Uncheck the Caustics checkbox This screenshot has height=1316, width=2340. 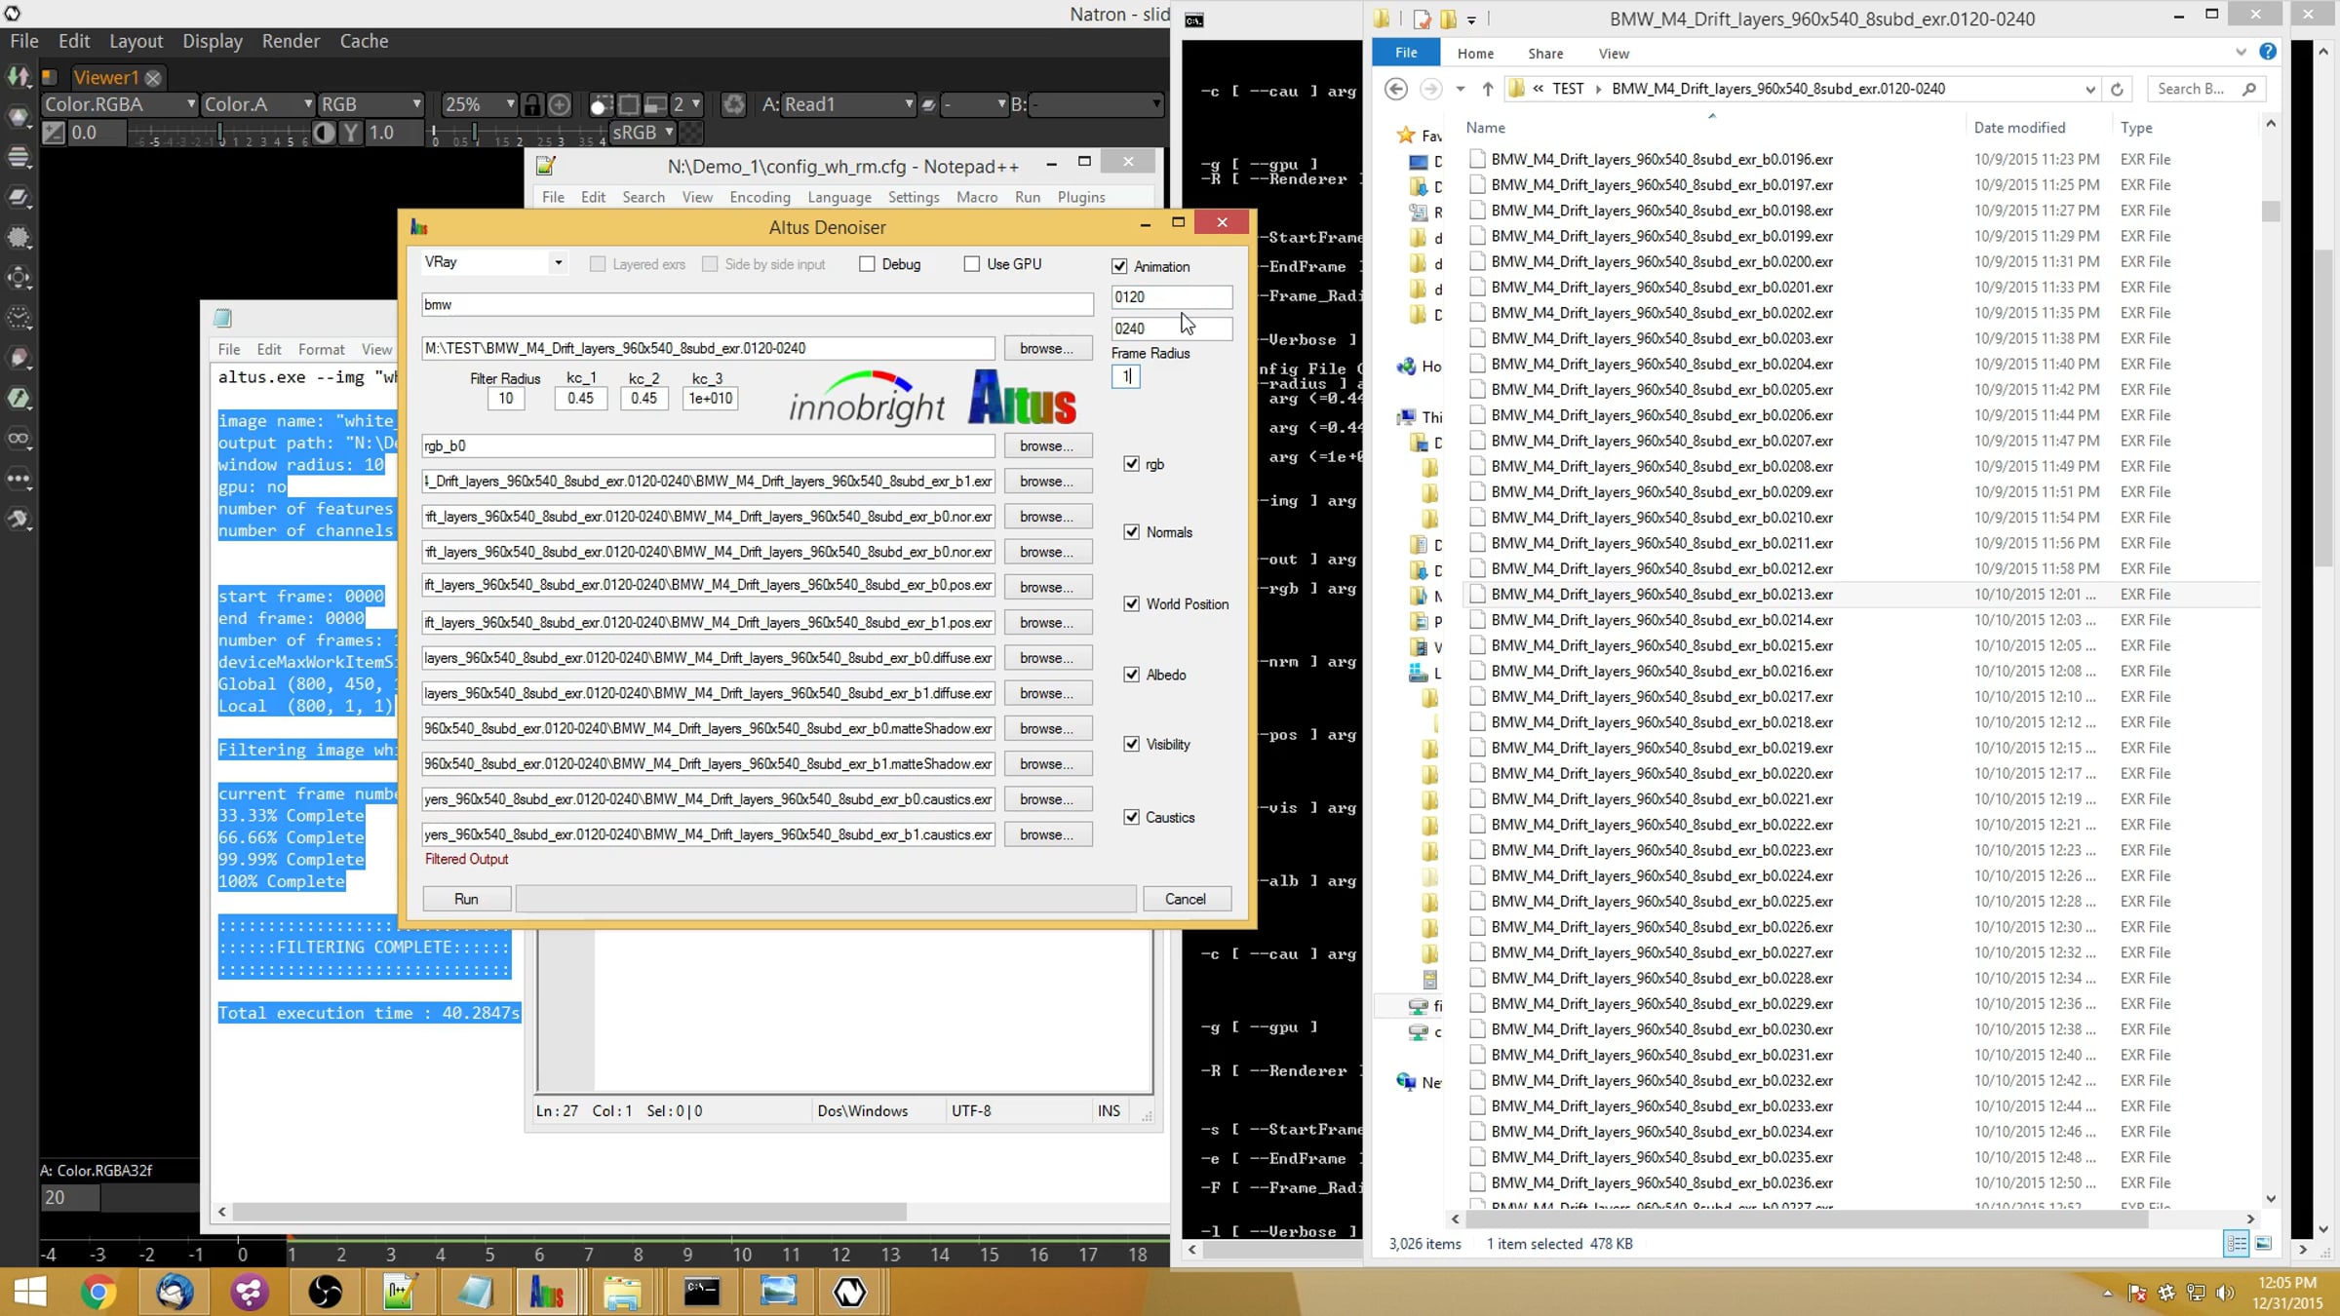tap(1131, 818)
